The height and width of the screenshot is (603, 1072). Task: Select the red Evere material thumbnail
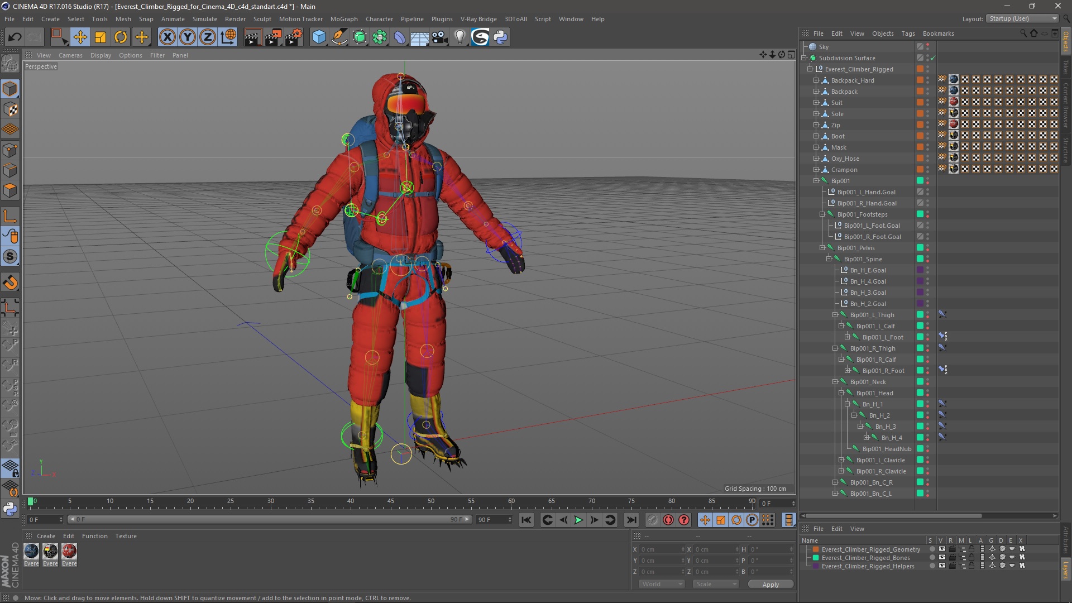[69, 551]
